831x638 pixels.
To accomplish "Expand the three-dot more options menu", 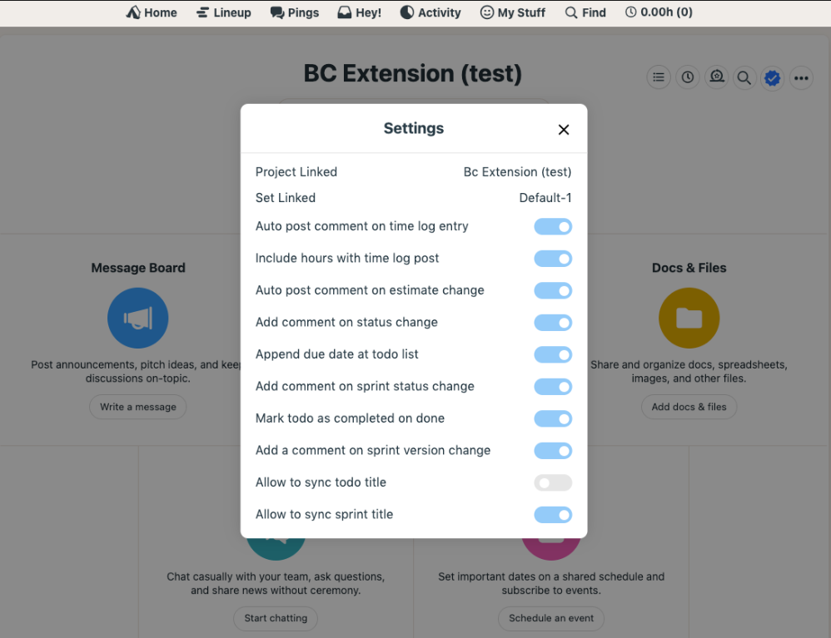I will (x=801, y=78).
